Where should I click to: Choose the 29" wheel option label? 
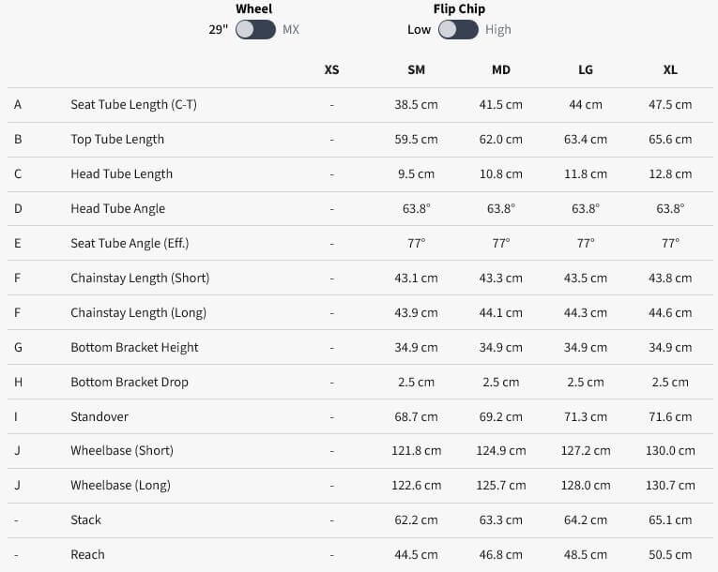point(219,29)
